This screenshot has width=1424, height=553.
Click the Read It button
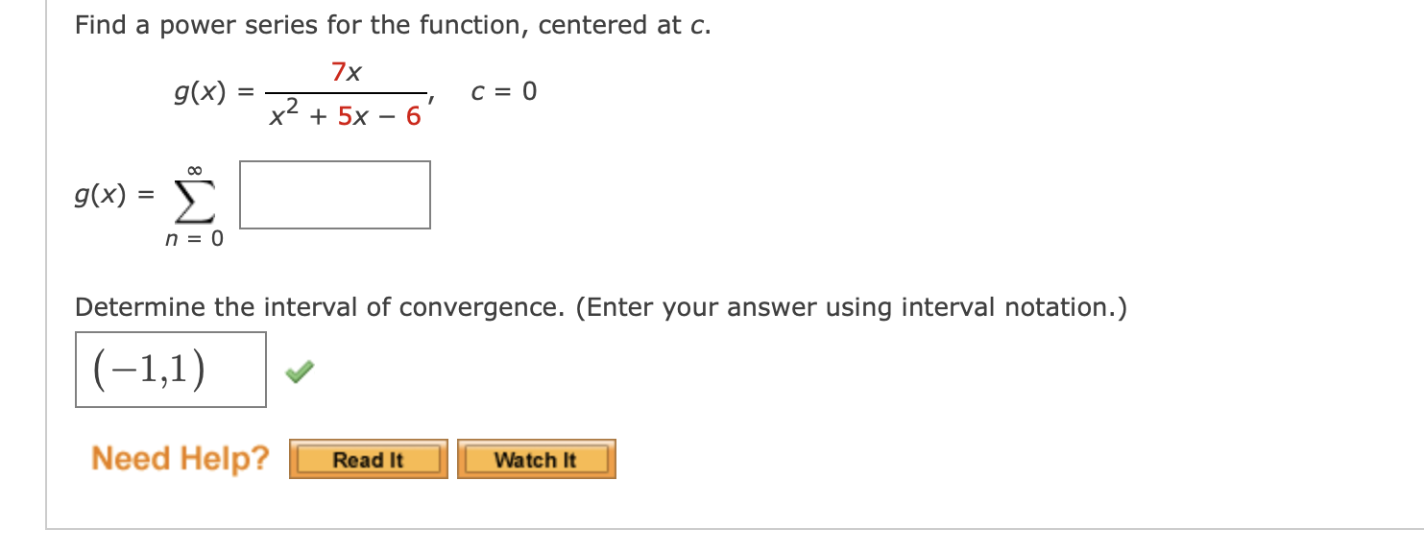[368, 459]
